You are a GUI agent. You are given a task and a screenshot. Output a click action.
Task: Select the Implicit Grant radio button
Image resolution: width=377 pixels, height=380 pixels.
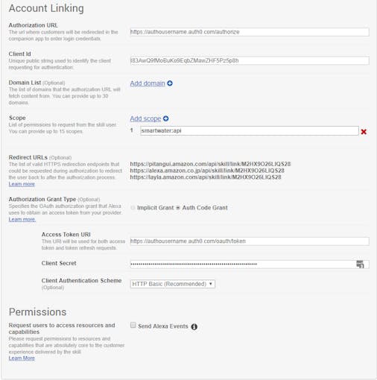(x=133, y=208)
